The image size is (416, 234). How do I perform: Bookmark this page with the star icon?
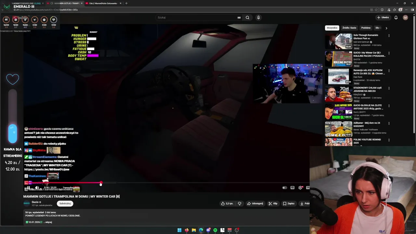pos(376,10)
